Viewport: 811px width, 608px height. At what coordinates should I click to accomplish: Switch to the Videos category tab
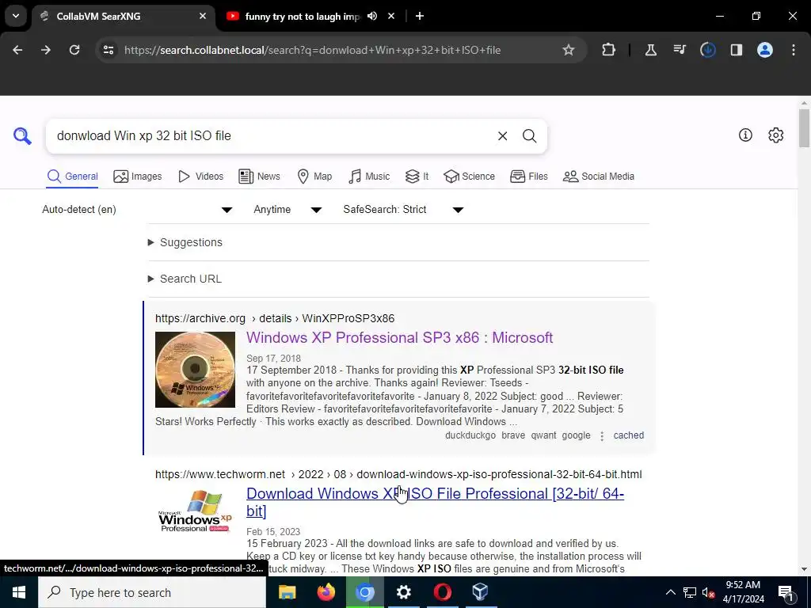[x=200, y=177]
